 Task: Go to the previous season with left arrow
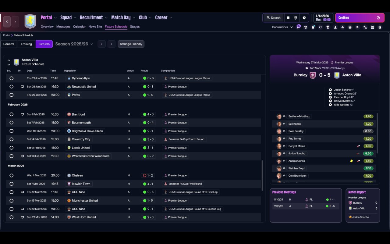click(102, 44)
